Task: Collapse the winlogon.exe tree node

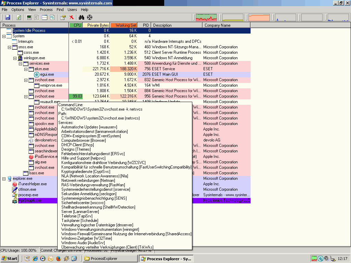Action: tap(15, 58)
